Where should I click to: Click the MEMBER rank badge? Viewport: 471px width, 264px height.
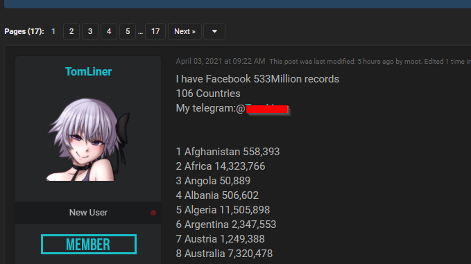pos(89,244)
